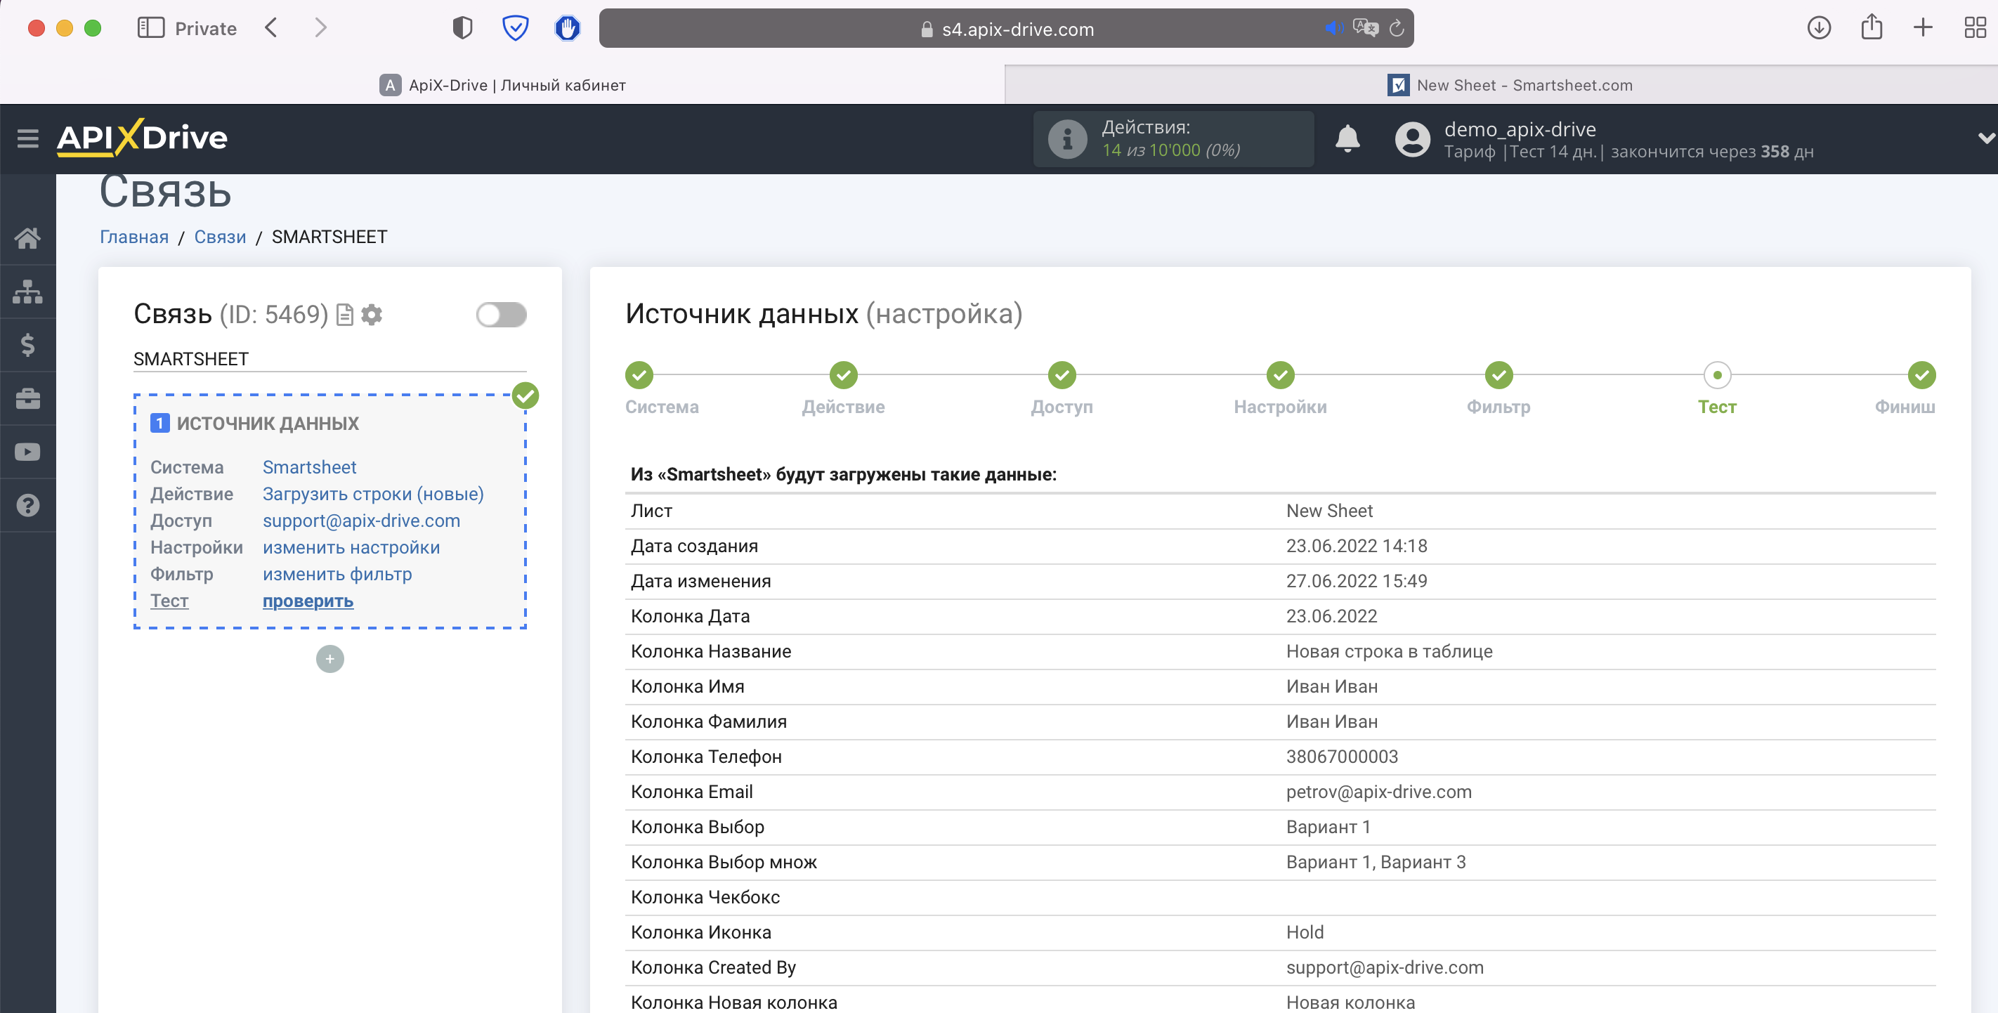Click Загрузить строки (новые) link
Viewport: 1998px width, 1013px height.
point(373,494)
